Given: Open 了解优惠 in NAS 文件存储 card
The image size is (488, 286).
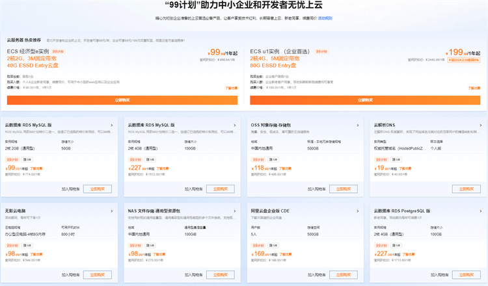Looking at the screenshot, I should tap(159, 254).
